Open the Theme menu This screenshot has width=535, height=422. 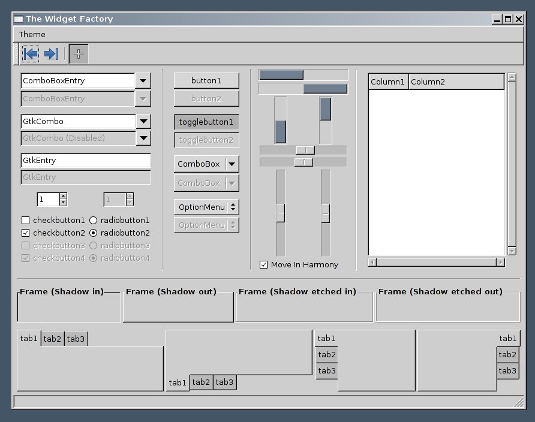(32, 34)
